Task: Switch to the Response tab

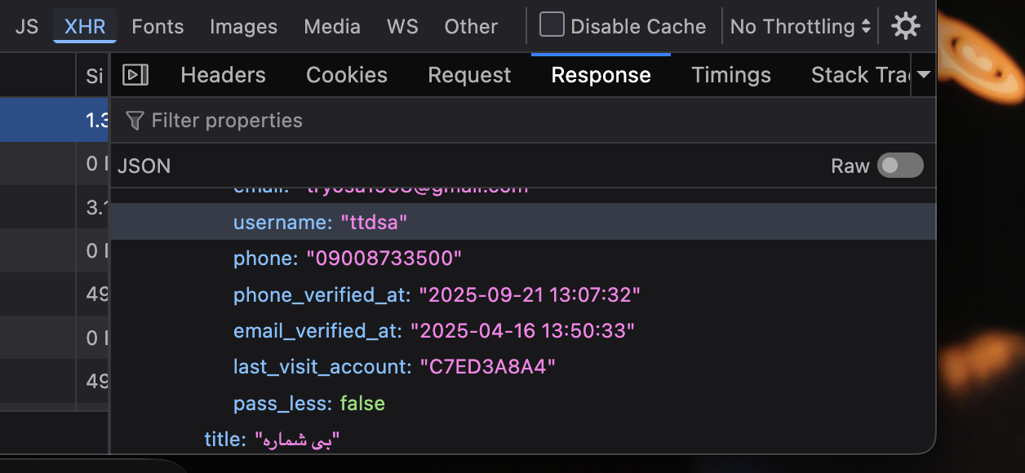Action: (601, 75)
